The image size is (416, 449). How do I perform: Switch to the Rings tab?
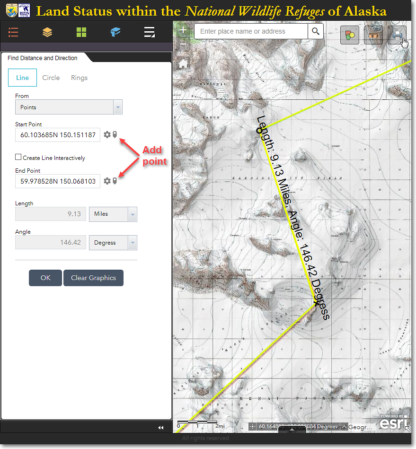79,78
